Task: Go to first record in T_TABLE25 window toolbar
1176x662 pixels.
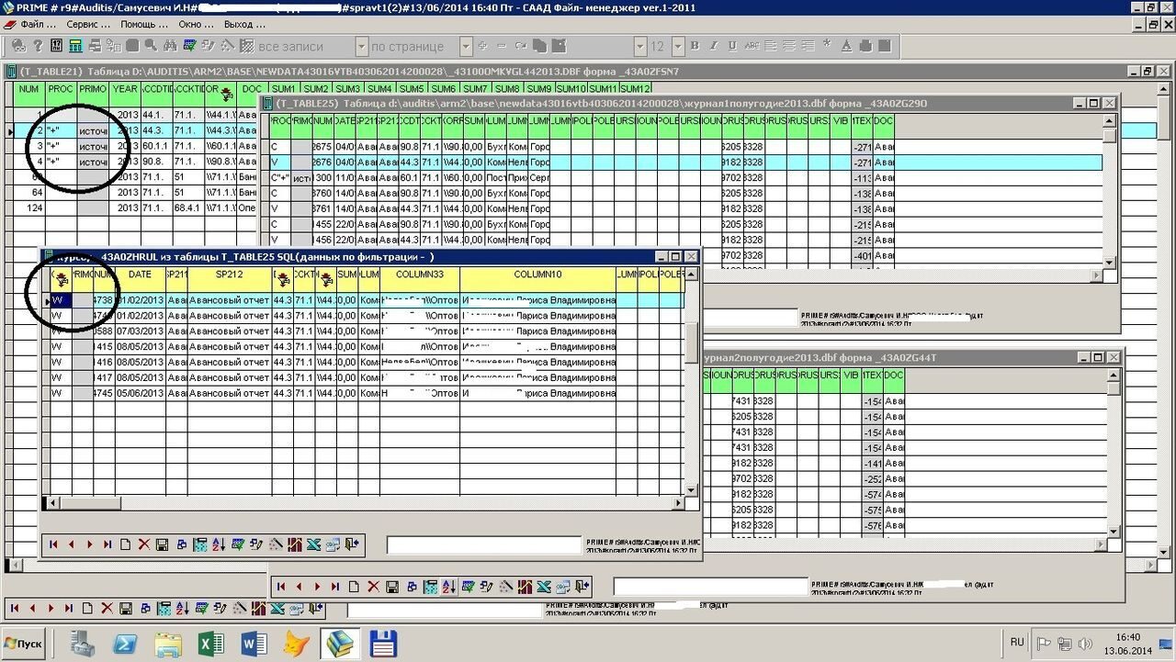Action: (280, 586)
